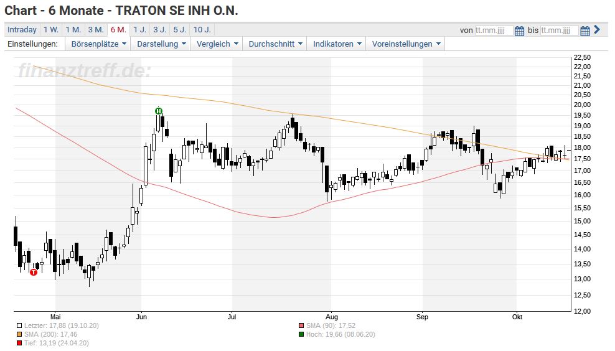This screenshot has width=615, height=351.
Task: Select the 3 M. time range tab
Action: (96, 29)
